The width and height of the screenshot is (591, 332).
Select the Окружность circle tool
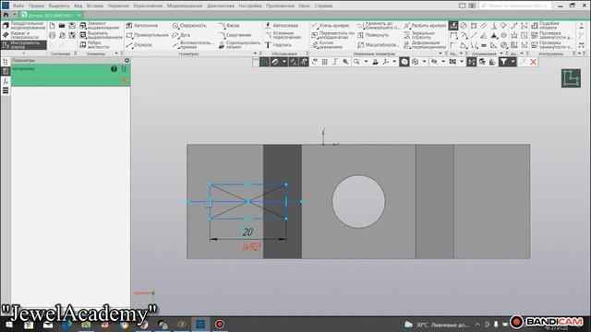point(189,26)
